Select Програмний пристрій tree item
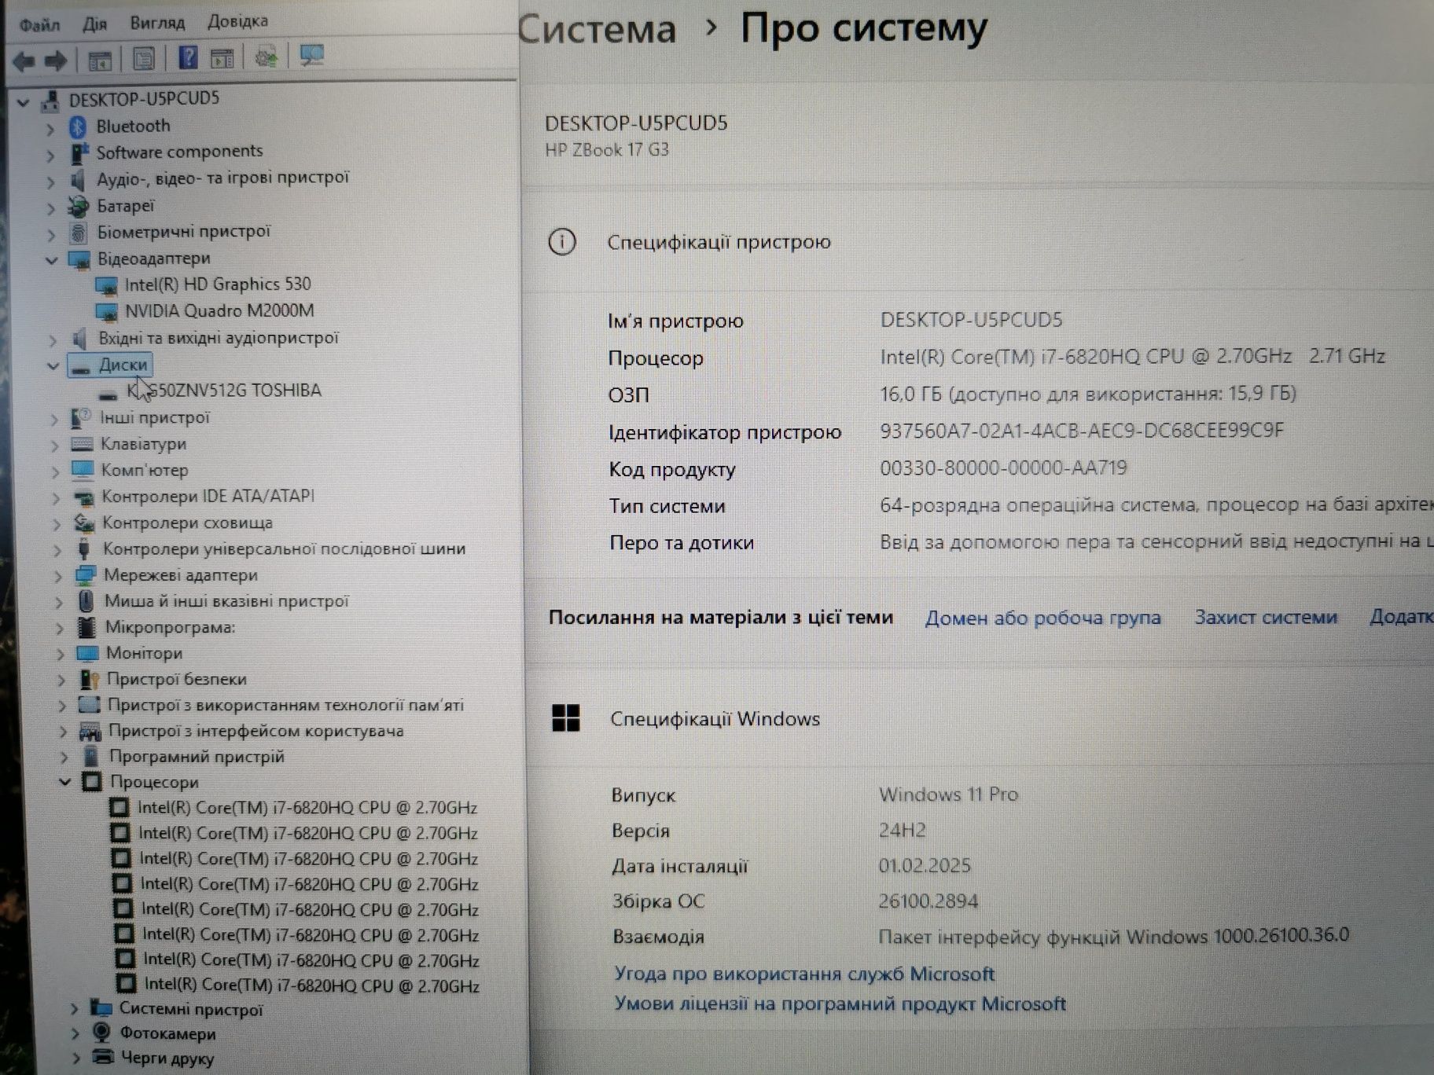 (197, 756)
